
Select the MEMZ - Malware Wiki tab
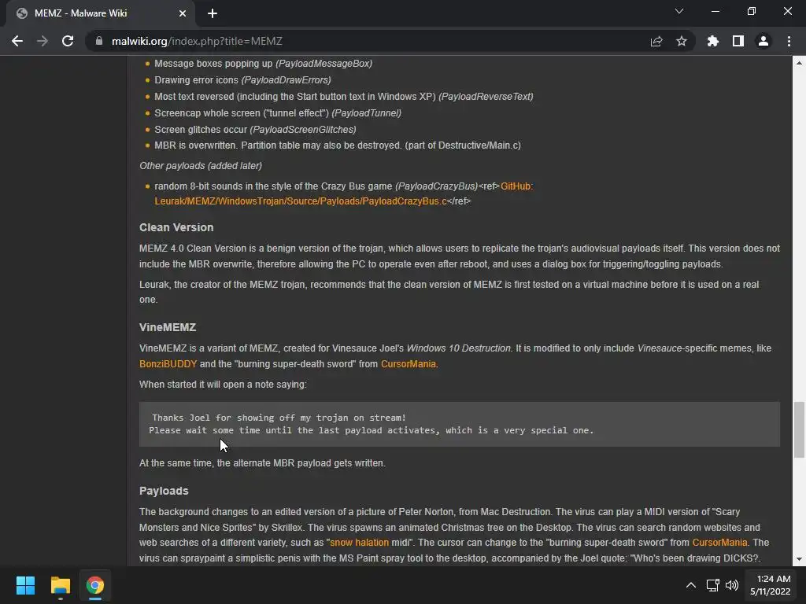click(x=101, y=13)
